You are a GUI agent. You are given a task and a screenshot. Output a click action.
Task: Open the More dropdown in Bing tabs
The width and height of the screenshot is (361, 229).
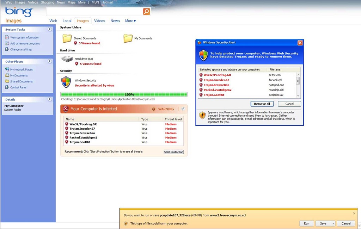coord(130,21)
